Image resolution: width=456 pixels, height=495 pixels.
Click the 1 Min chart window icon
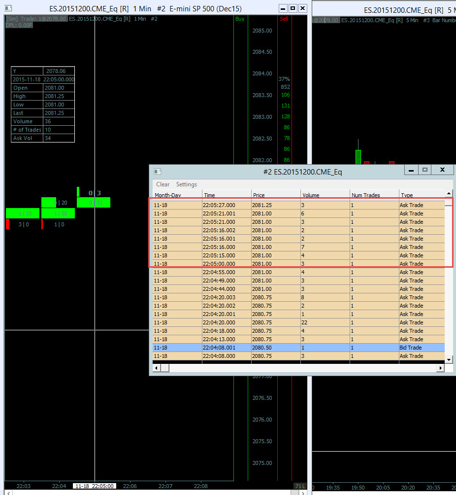tap(8, 8)
